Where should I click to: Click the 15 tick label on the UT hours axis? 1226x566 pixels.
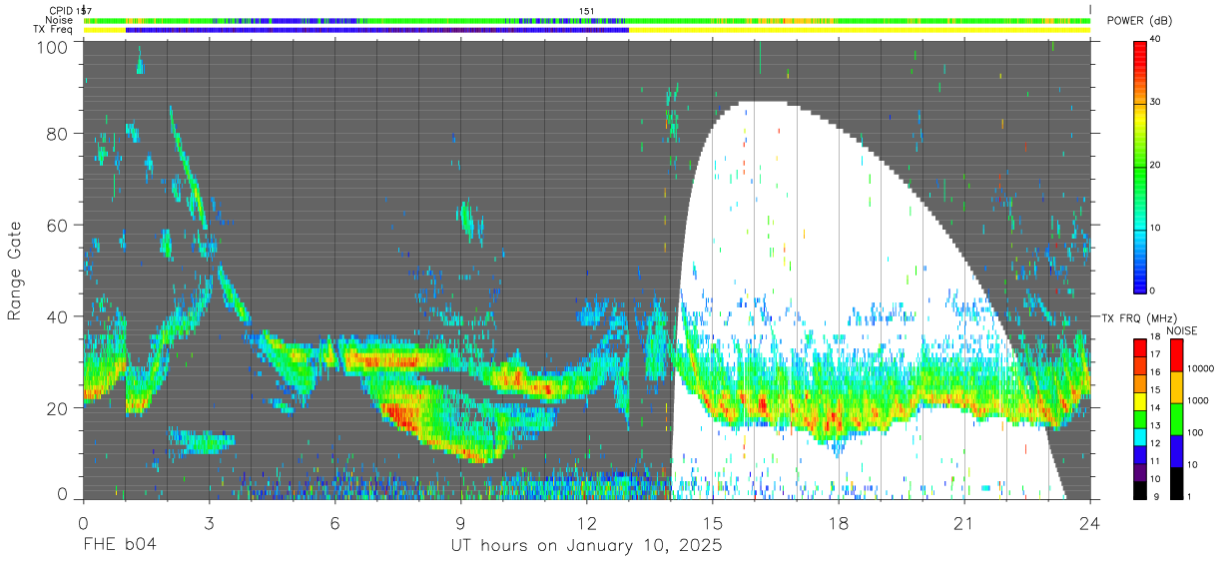click(712, 523)
